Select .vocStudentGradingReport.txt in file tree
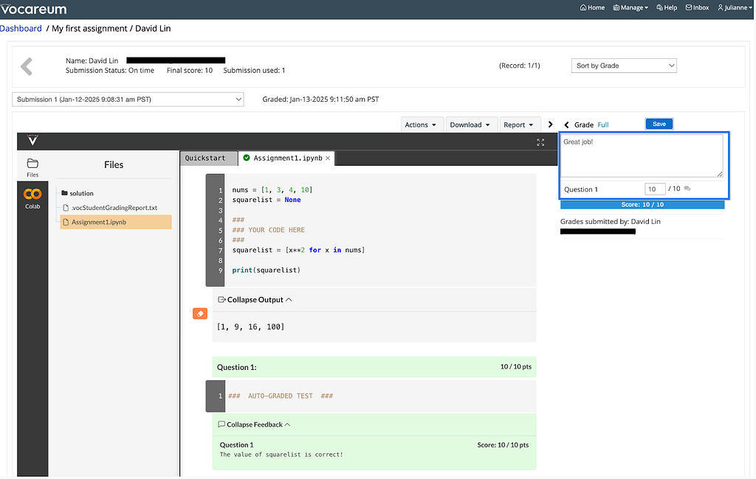Viewport: 756px width, 479px height. click(114, 208)
